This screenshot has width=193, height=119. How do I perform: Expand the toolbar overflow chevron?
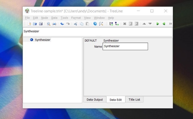point(170,24)
